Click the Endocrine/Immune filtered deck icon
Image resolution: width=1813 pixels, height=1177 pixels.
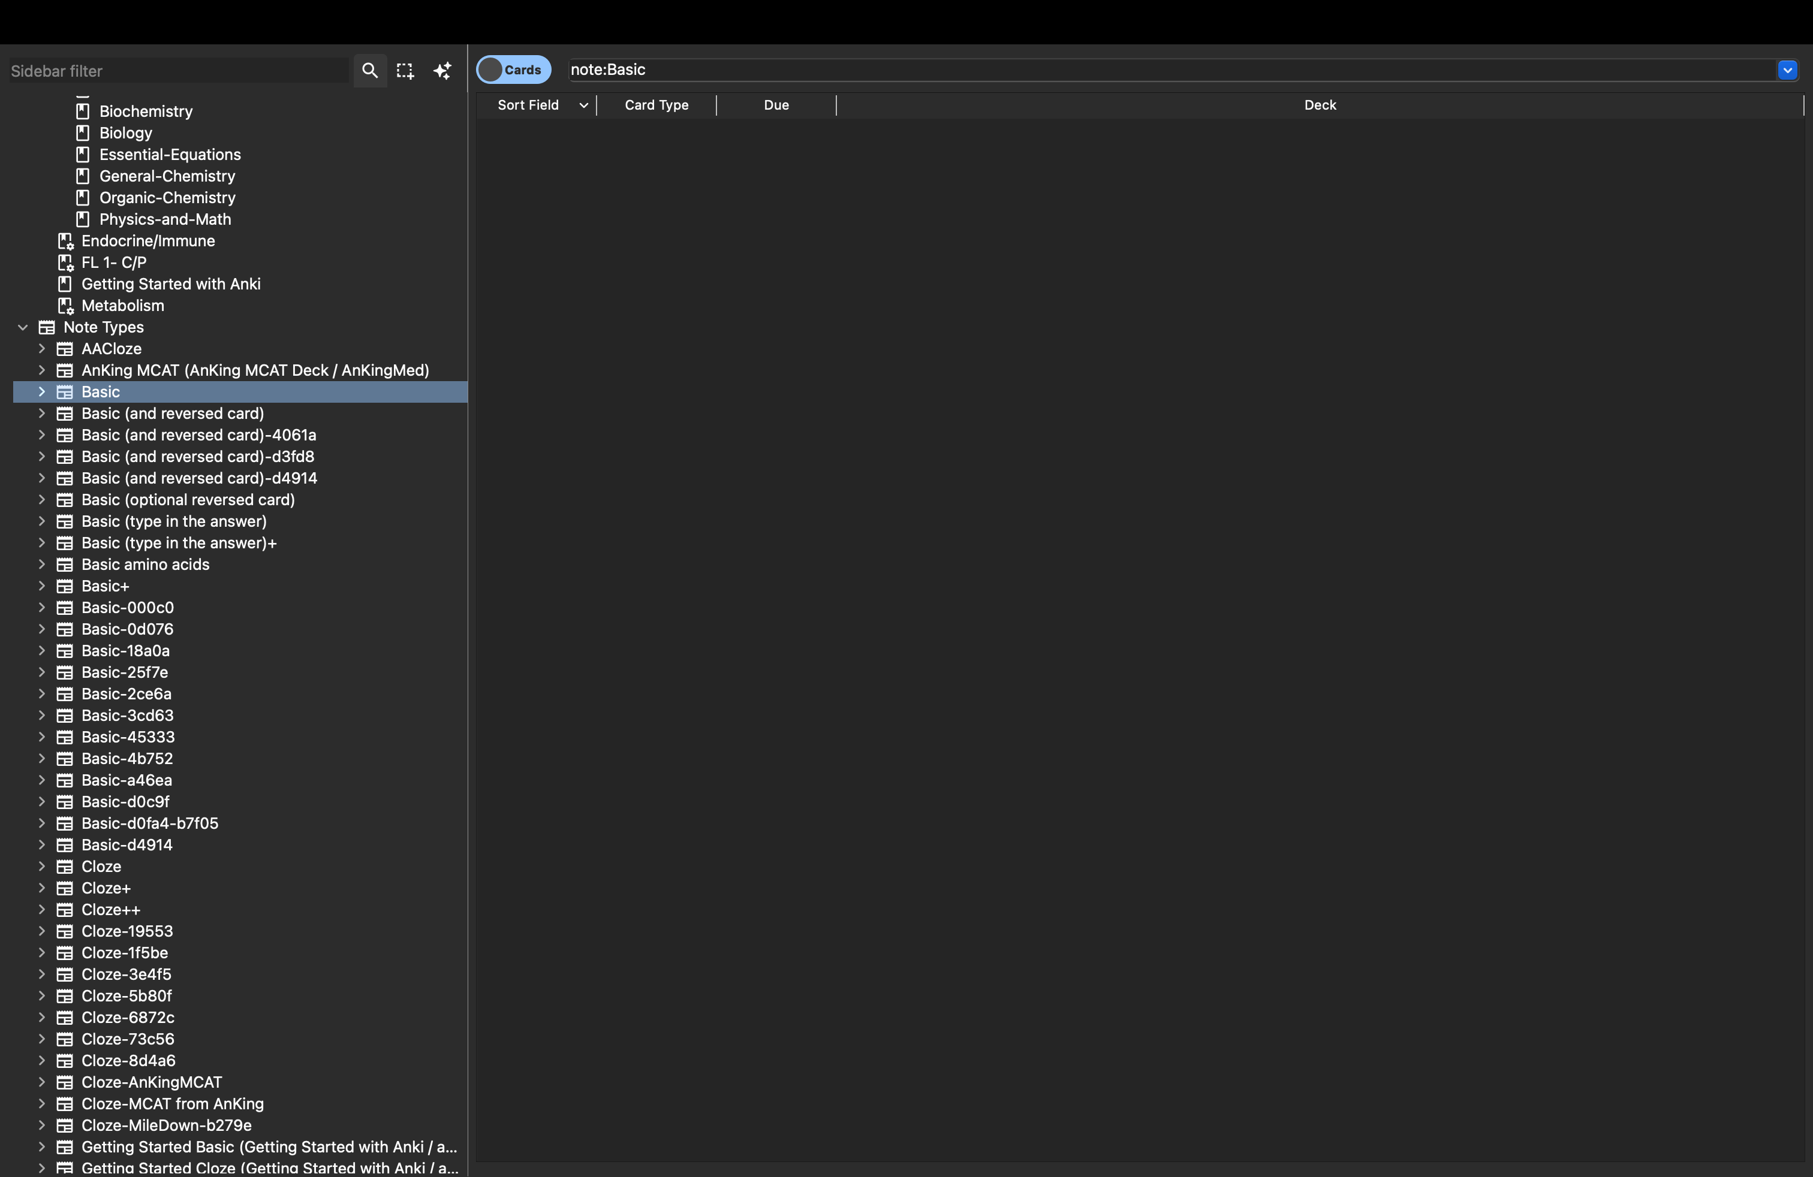click(x=65, y=240)
